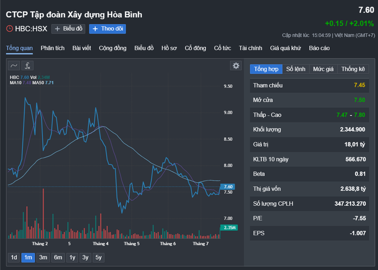Click the Tháng 4 label on the time axis

[x=101, y=244]
